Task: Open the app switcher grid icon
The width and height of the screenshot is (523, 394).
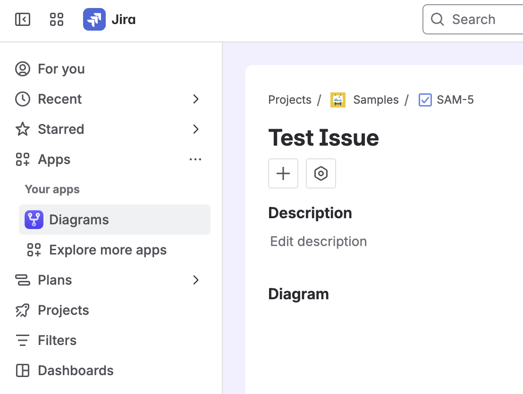Action: 57,19
